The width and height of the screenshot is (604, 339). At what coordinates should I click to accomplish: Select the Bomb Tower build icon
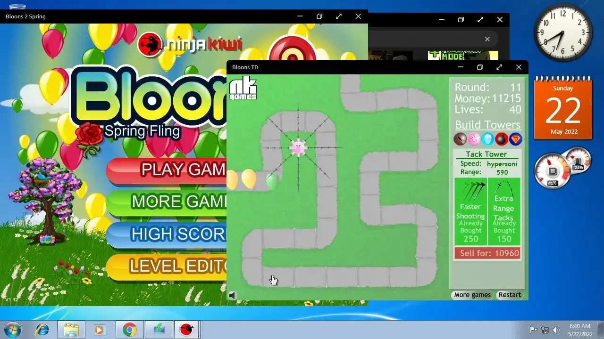[501, 139]
